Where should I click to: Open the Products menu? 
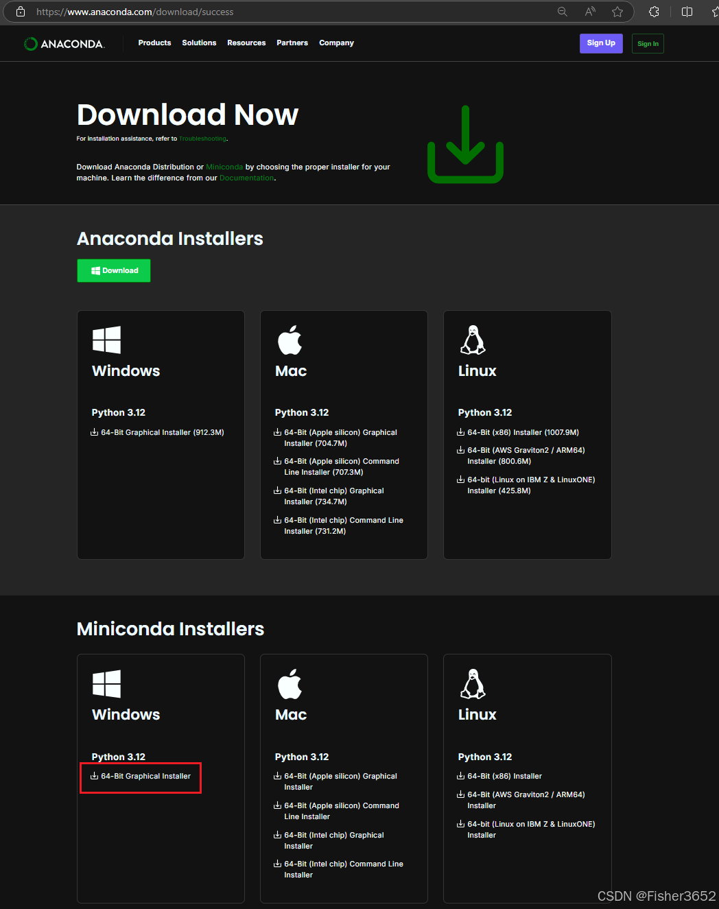coord(154,43)
